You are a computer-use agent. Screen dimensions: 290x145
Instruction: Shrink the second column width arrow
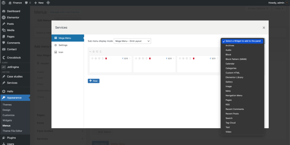[x=167, y=58]
